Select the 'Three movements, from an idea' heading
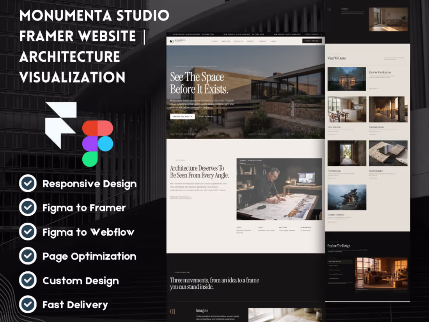The width and height of the screenshot is (429, 322). pyautogui.click(x=214, y=283)
